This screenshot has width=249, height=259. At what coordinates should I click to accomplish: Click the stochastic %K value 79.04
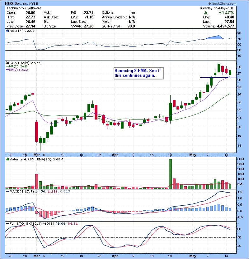click(x=60, y=224)
